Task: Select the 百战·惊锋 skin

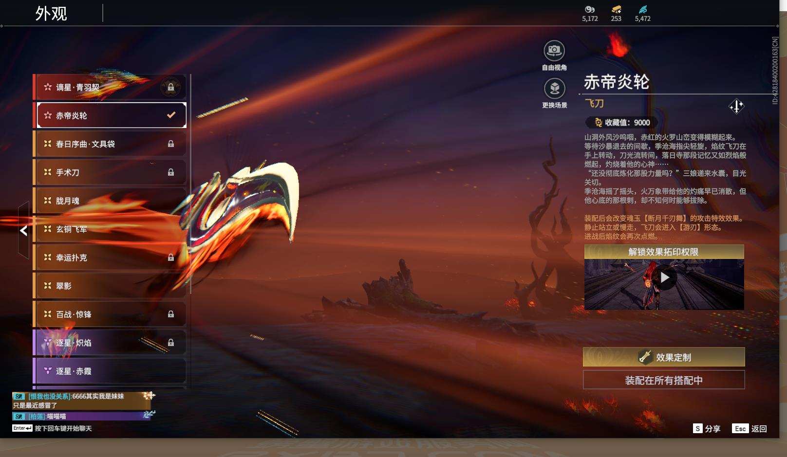Action: [110, 314]
